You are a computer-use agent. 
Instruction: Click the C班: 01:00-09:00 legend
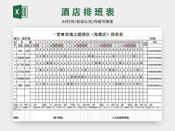point(83,105)
